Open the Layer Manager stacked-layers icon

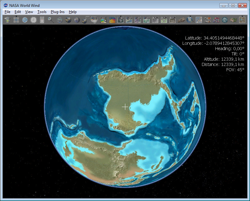(7, 20)
